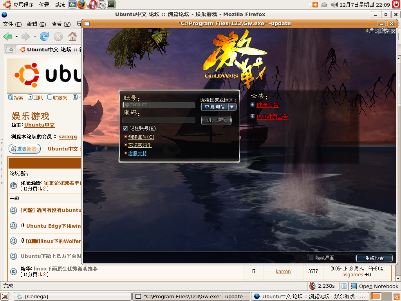This screenshot has width=401, height=301.
Task: Launch System Monitor from the top panel
Action: (x=72, y=5)
